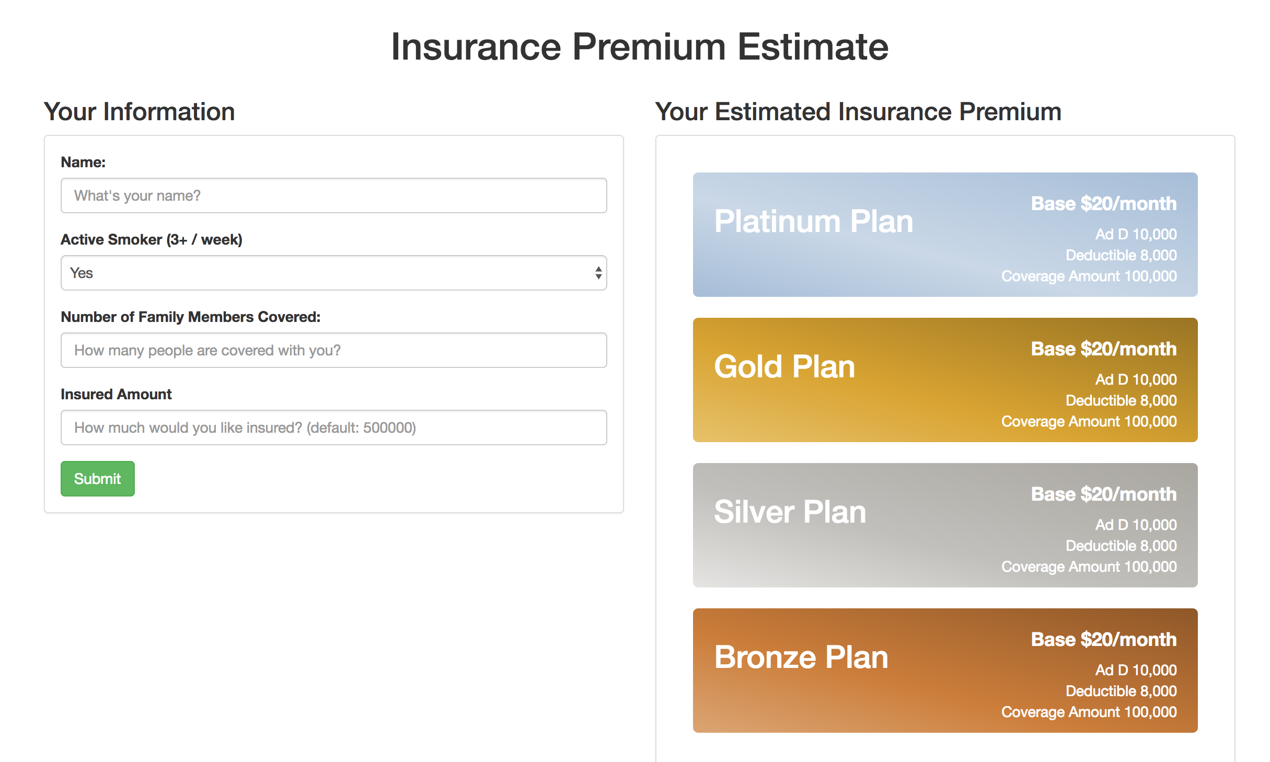Click Gold Plan base price text
1270x762 pixels.
[x=1103, y=349]
